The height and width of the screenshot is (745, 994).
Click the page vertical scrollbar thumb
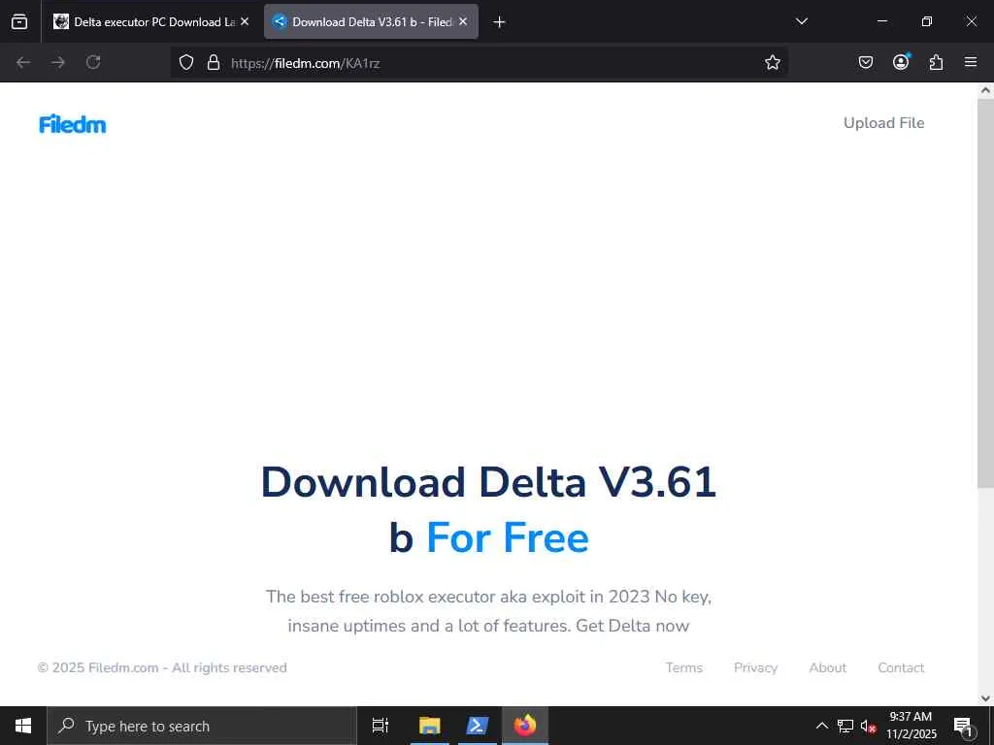pos(985,293)
